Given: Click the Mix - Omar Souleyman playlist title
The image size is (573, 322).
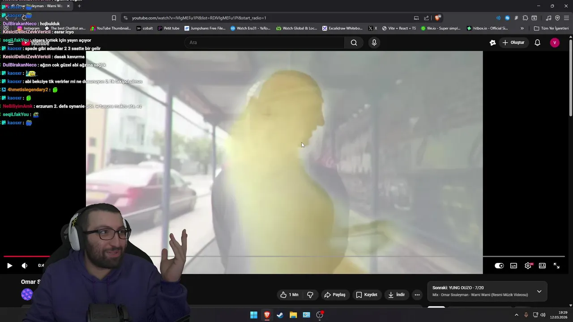Looking at the screenshot, I should [x=480, y=295].
